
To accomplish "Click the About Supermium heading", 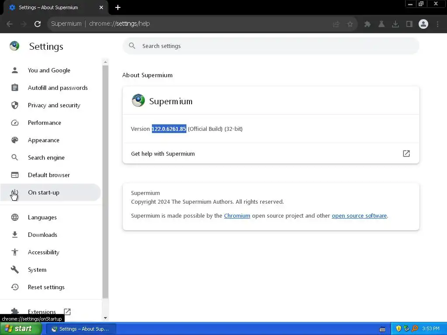I will [148, 75].
